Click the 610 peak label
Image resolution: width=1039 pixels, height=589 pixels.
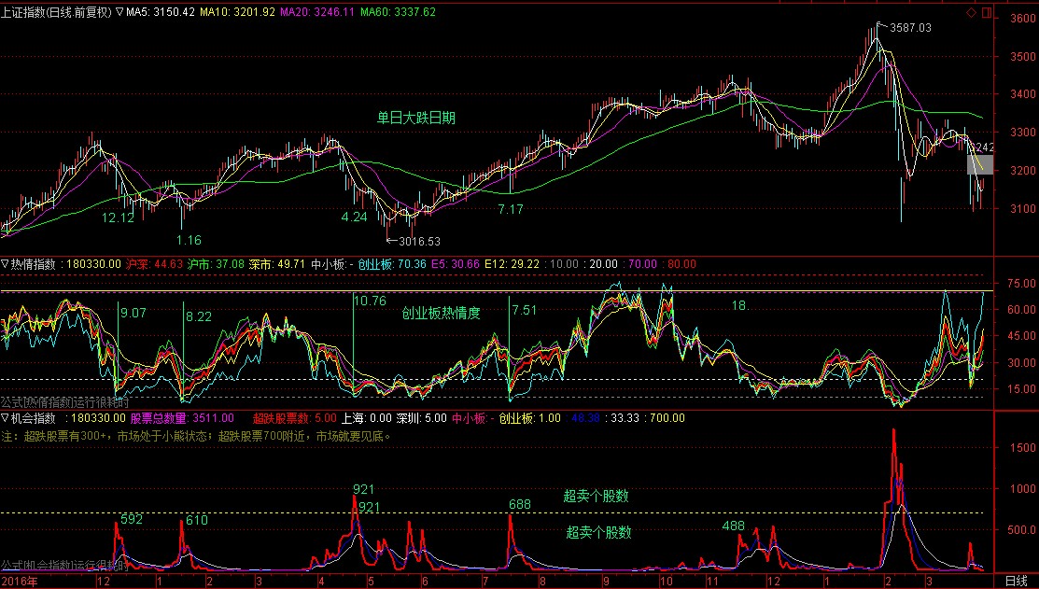(197, 520)
